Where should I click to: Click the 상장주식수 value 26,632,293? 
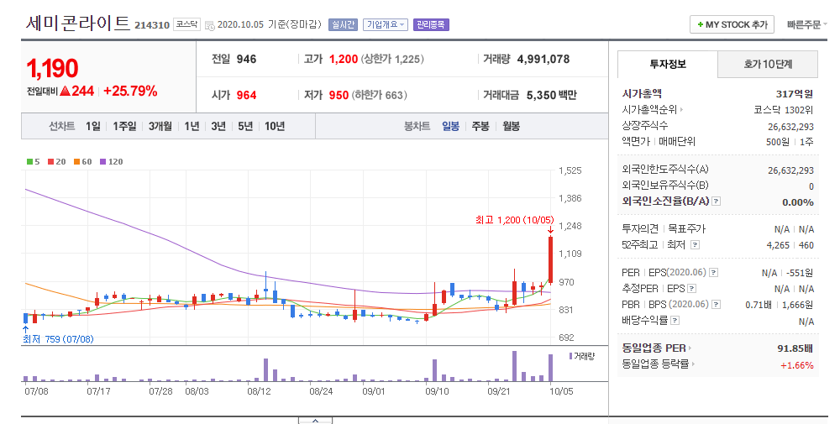click(790, 127)
